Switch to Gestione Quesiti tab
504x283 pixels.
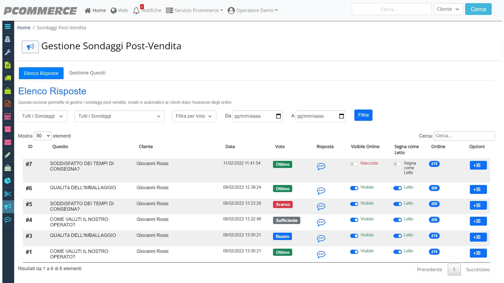87,73
